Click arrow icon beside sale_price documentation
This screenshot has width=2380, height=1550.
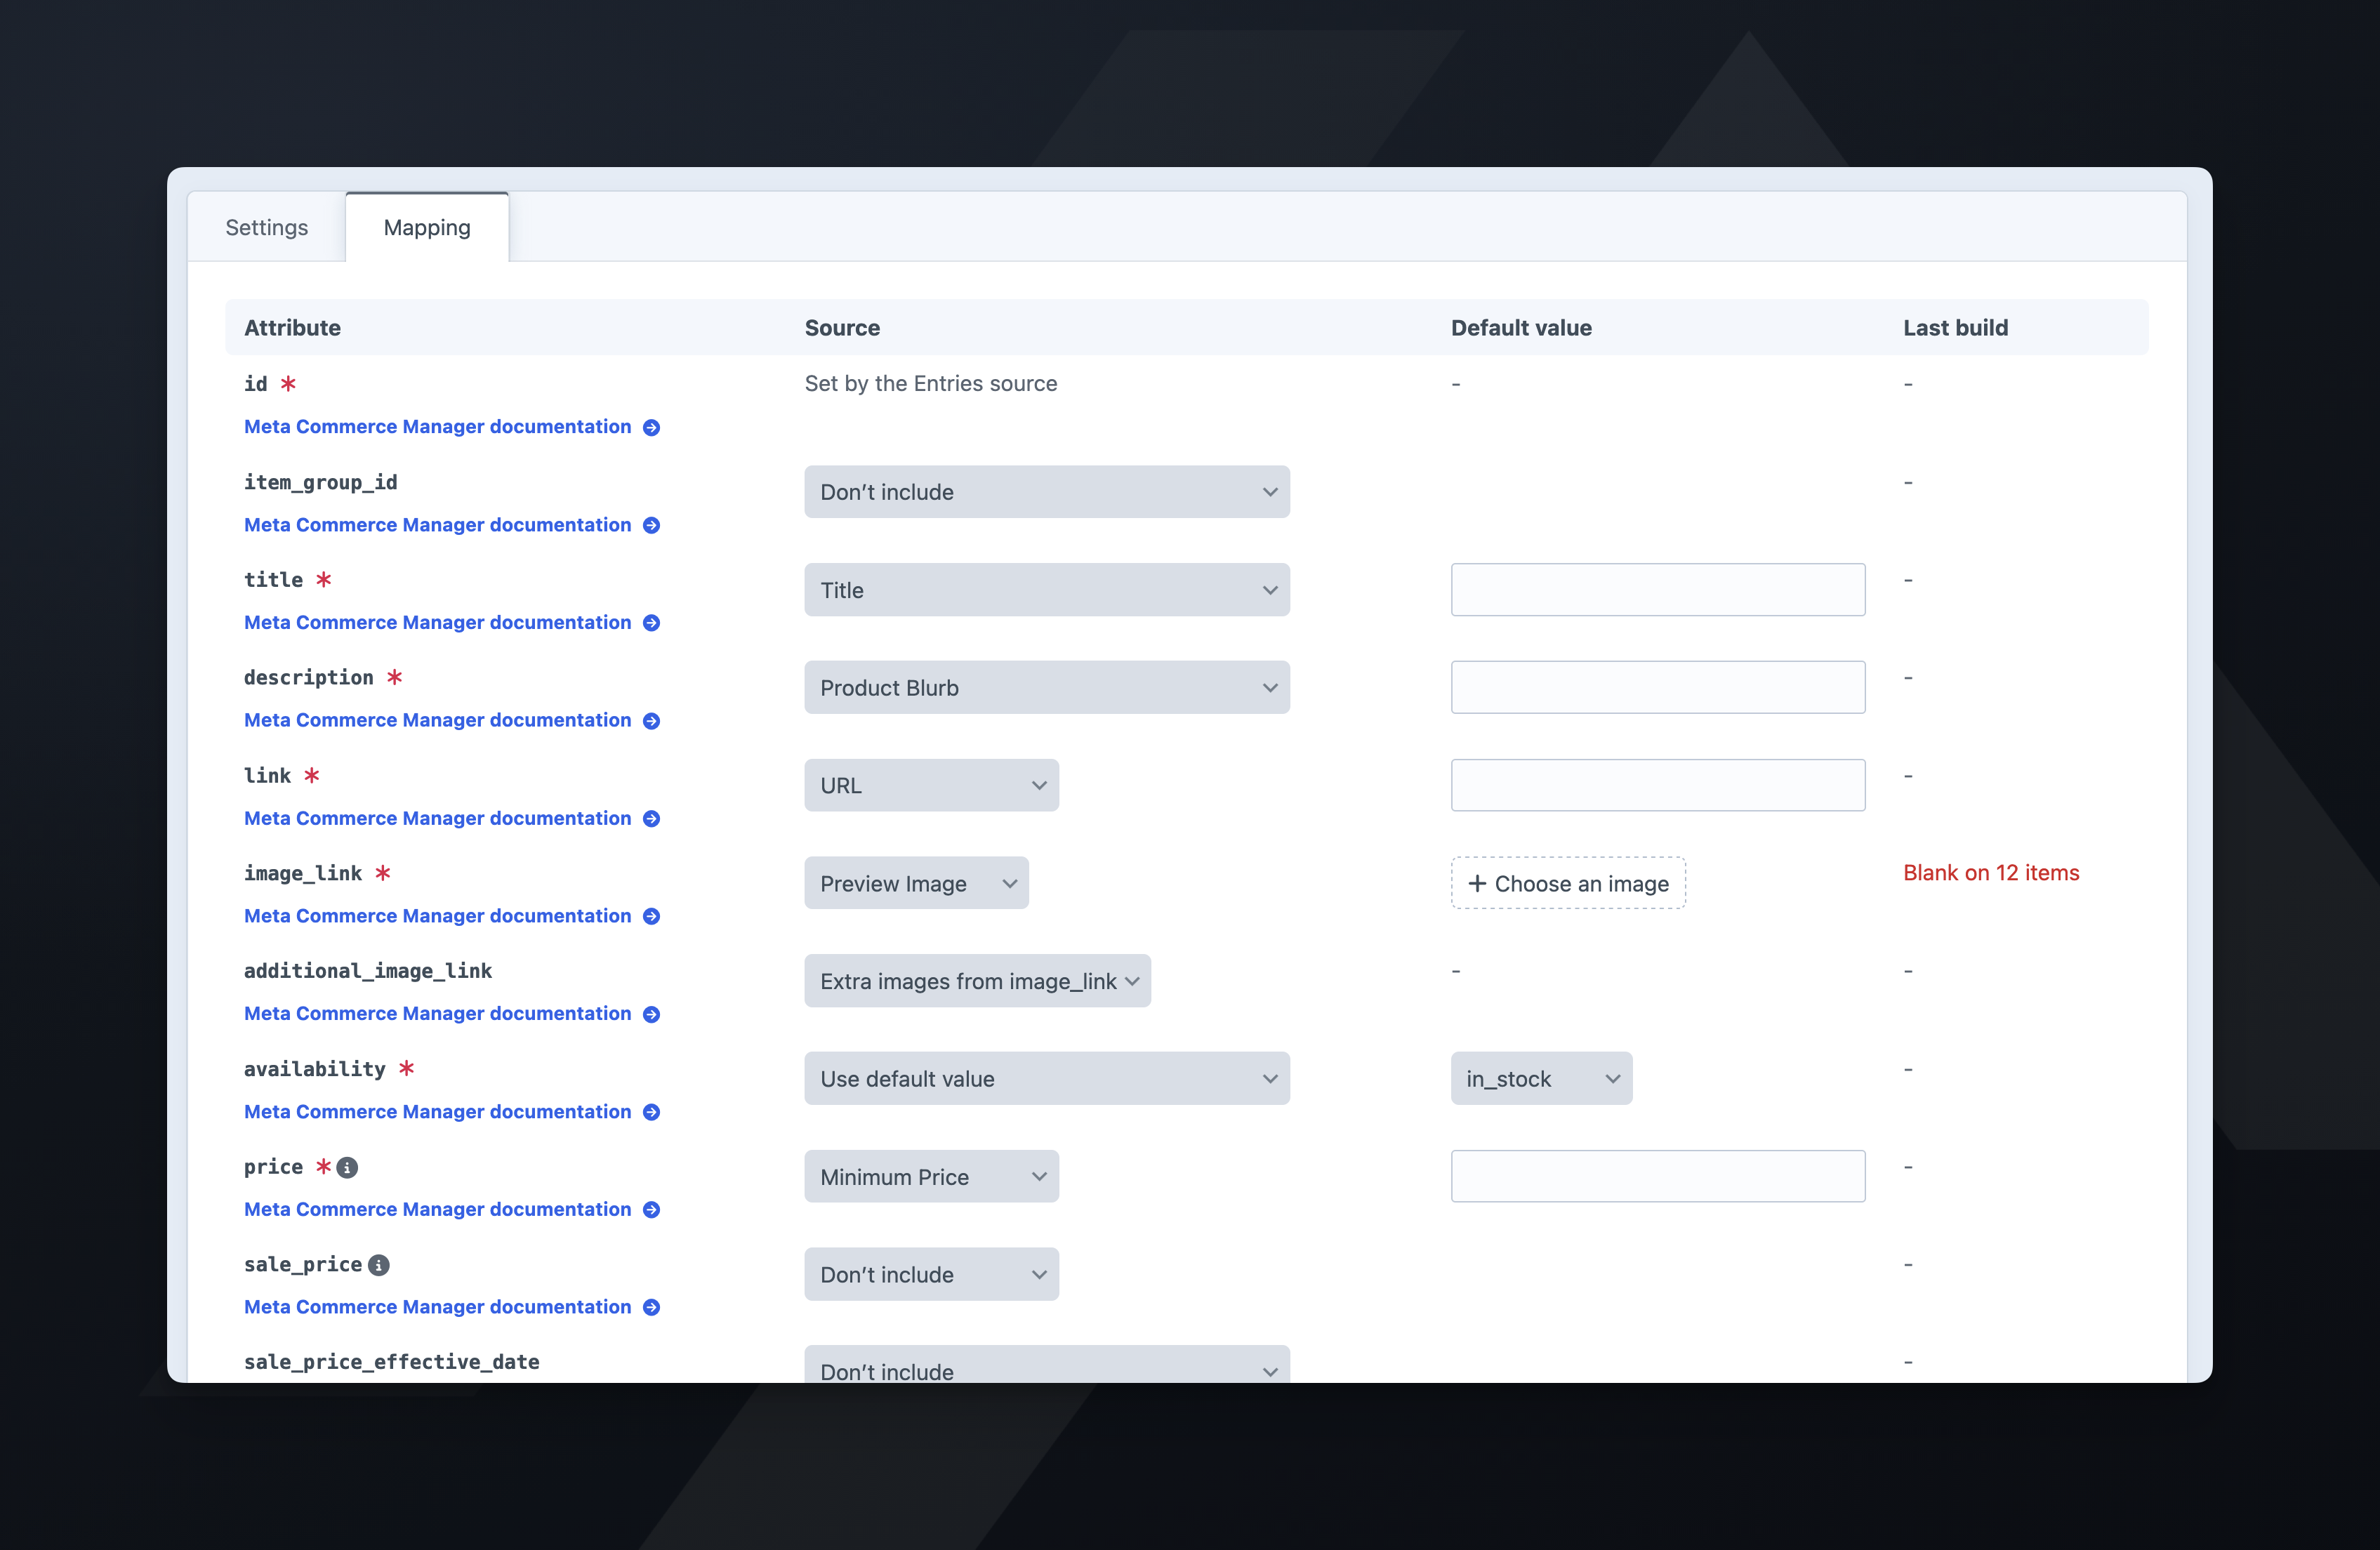[x=651, y=1308]
